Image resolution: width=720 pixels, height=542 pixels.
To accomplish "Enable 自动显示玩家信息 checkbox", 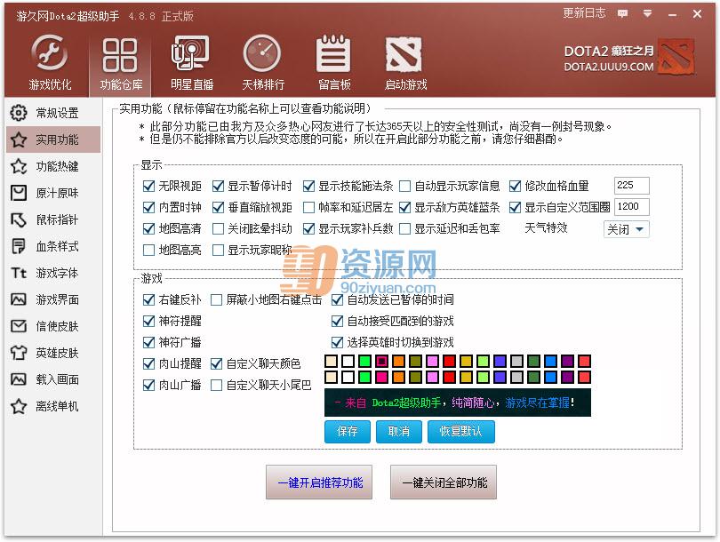I will click(405, 186).
